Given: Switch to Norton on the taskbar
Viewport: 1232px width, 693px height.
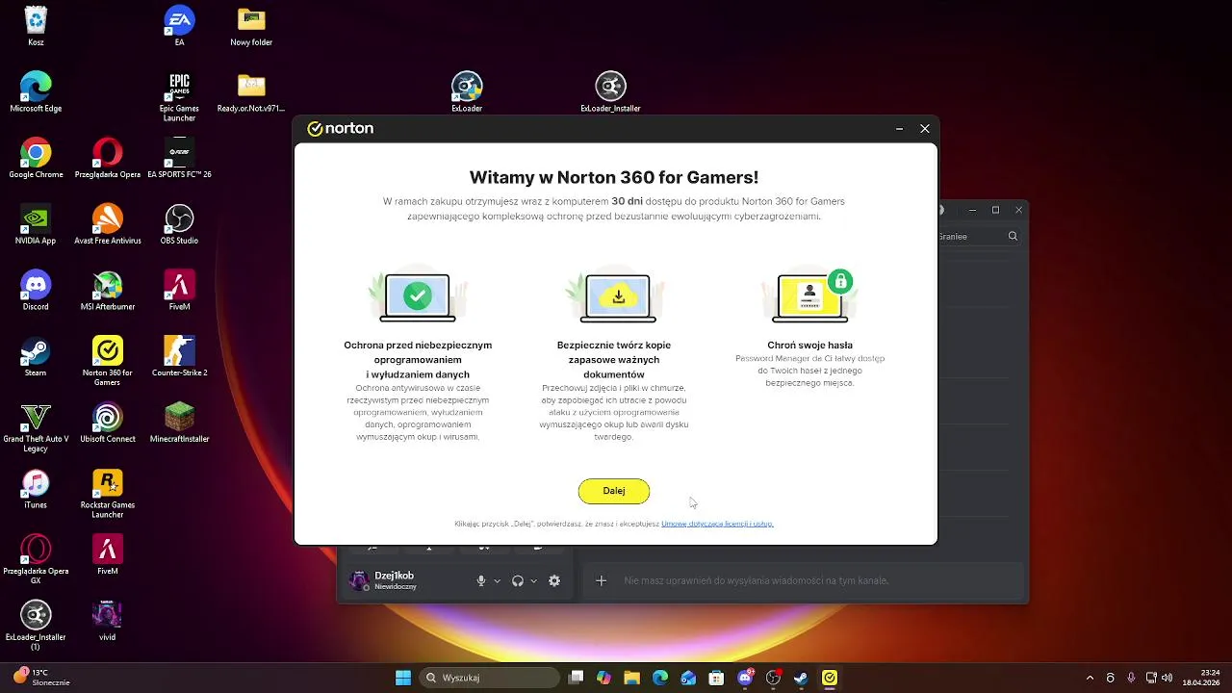Looking at the screenshot, I should coord(830,678).
